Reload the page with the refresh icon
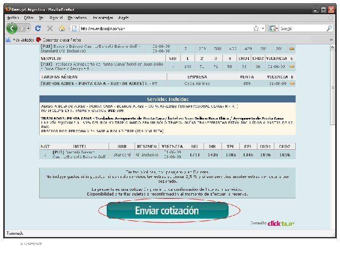 pyautogui.click(x=38, y=28)
